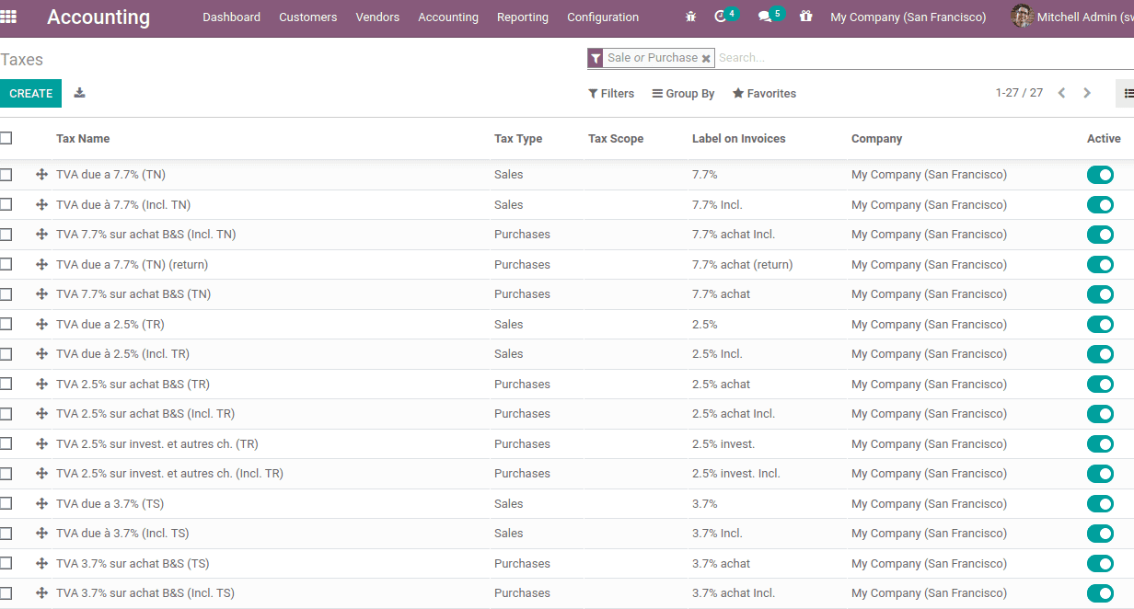Go to previous page arrow

pos(1061,93)
